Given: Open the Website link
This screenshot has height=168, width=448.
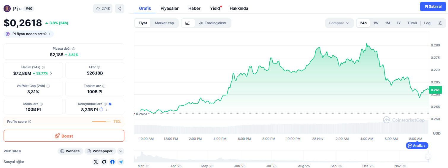Looking at the screenshot, I should click(x=70, y=151).
